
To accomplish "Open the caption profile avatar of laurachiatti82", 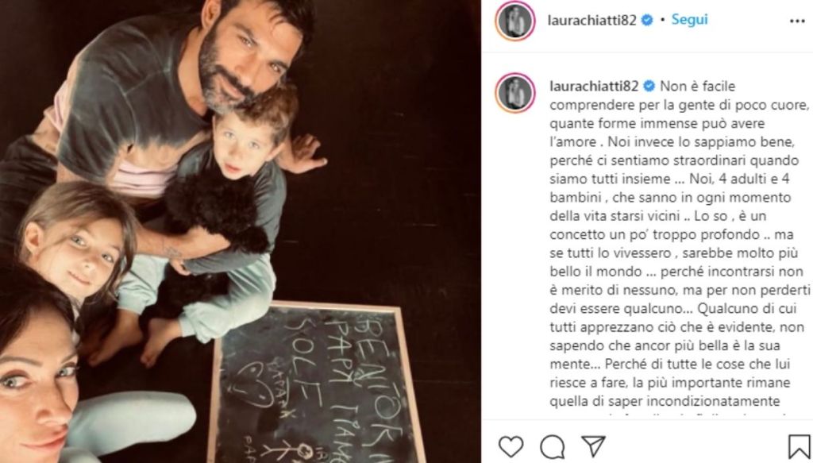I will pos(514,93).
